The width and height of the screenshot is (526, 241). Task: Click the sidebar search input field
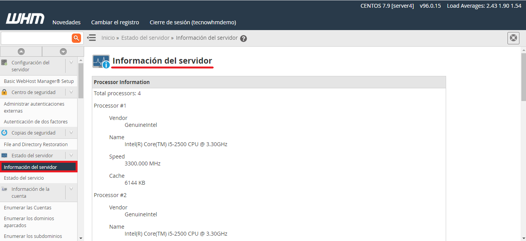click(36, 38)
